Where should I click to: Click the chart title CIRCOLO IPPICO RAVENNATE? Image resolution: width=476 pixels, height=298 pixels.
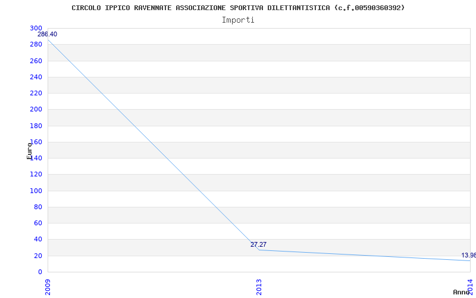click(239, 8)
